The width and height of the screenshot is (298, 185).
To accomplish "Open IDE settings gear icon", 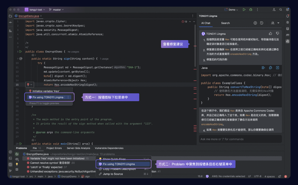I will [x=287, y=10].
